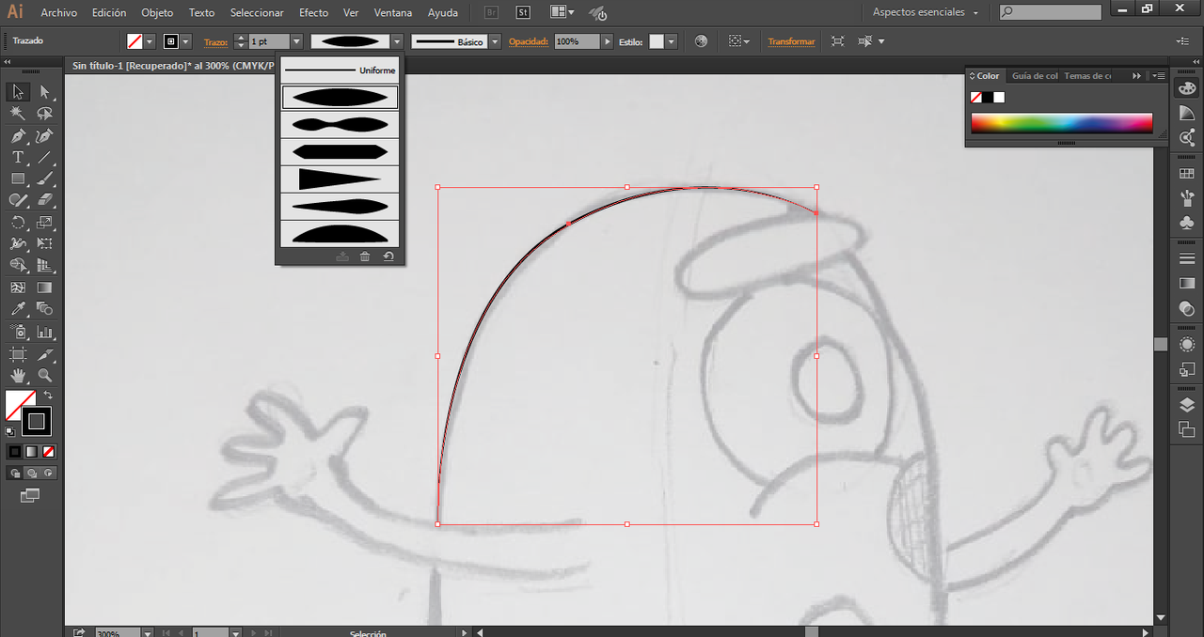The height and width of the screenshot is (637, 1204).
Task: Open the Artboards panel icon in dock
Action: (1186, 429)
